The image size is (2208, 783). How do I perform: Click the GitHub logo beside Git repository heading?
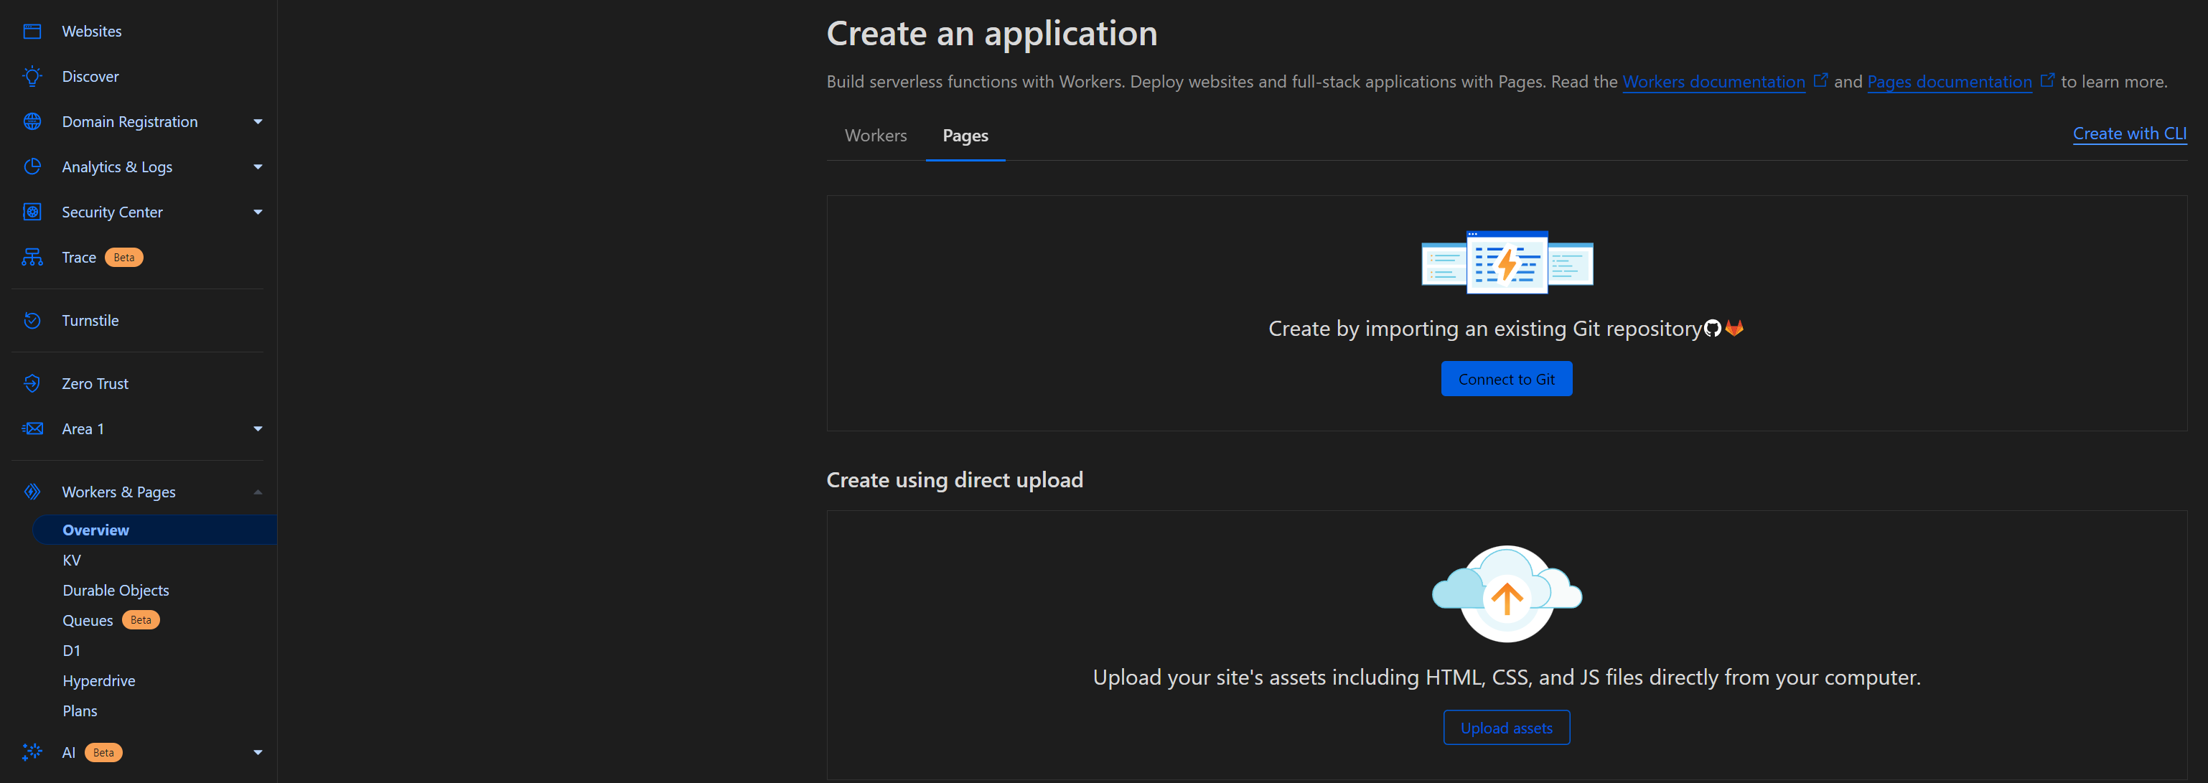coord(1713,329)
